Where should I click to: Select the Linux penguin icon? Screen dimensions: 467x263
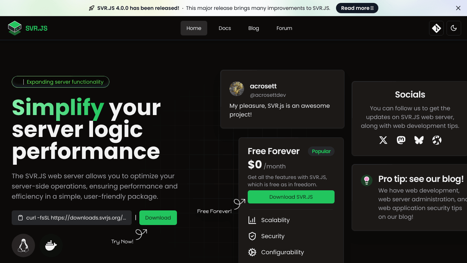point(23,245)
